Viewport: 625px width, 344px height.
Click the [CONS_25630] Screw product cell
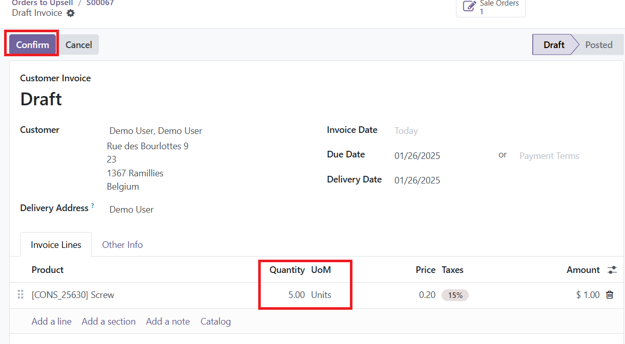point(73,295)
